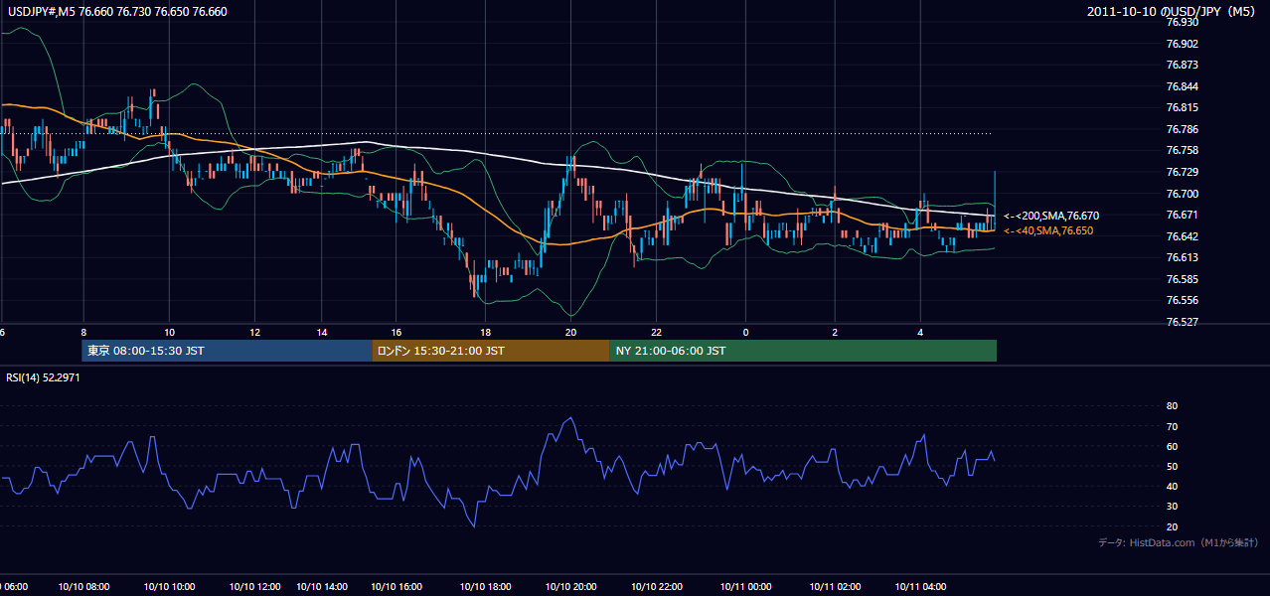Click price axis label 76.844

click(x=1183, y=86)
